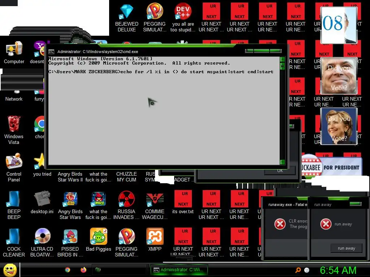Click the orange search tray icon
Viewport: 370px width, 277px height.
[298, 270]
